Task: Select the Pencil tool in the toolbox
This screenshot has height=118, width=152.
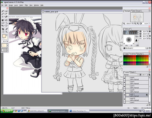Action: pyautogui.click(x=3, y=11)
